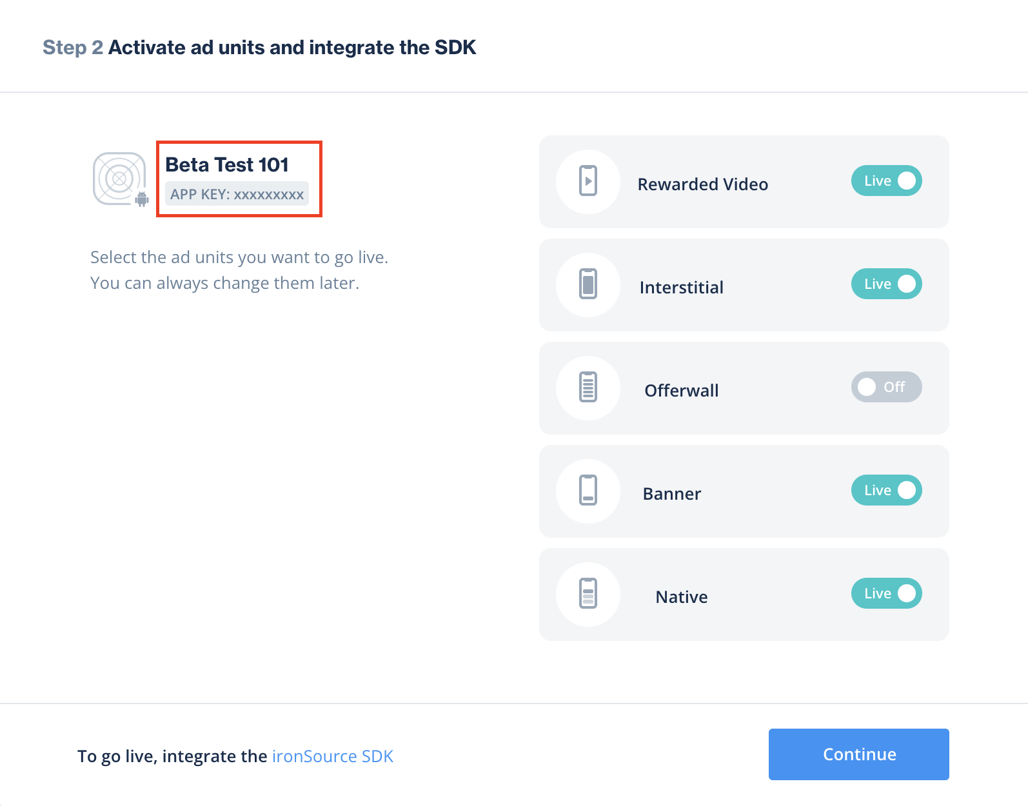Click the APP KEY field
The width and height of the screenshot is (1028, 806).
coord(237,194)
